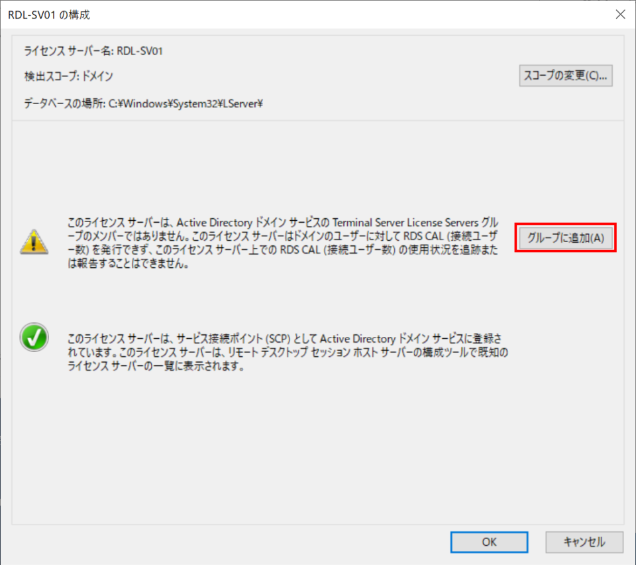Click the yellow warning triangle icon
Viewport: 636px width, 565px height.
(x=34, y=242)
